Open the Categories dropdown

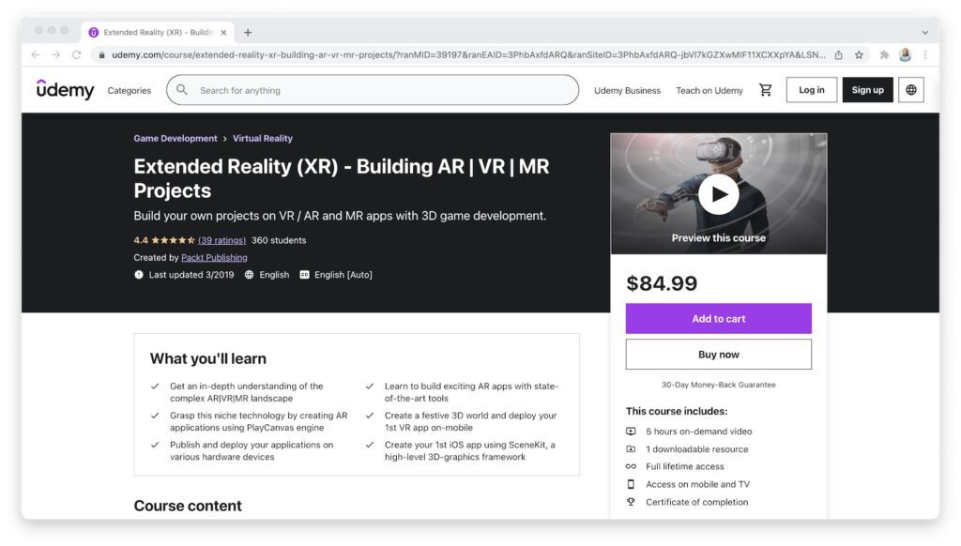click(x=129, y=90)
